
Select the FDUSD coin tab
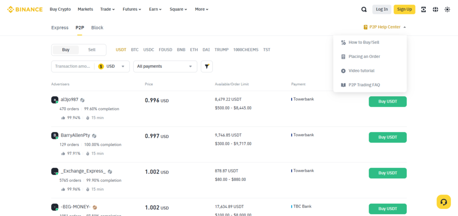[x=165, y=50]
